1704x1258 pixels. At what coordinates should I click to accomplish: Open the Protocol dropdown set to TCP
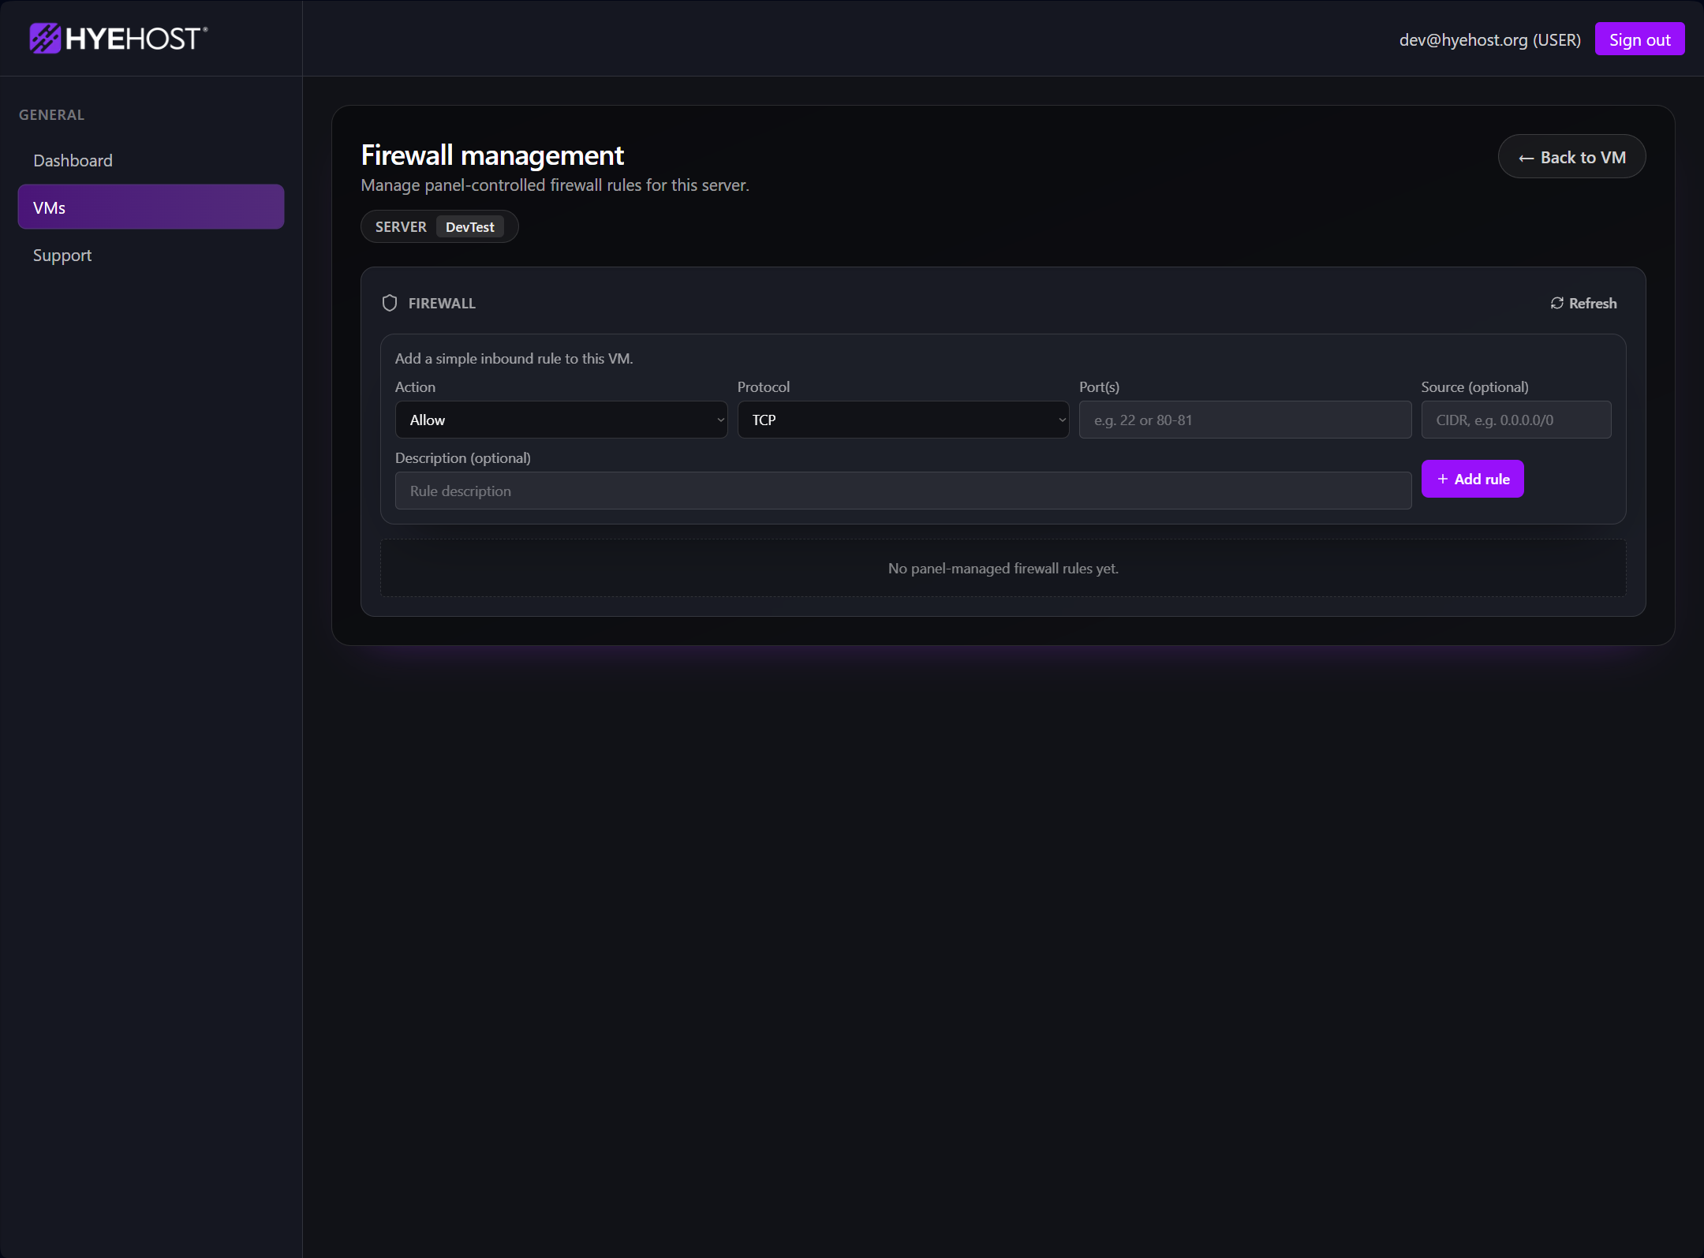click(902, 420)
